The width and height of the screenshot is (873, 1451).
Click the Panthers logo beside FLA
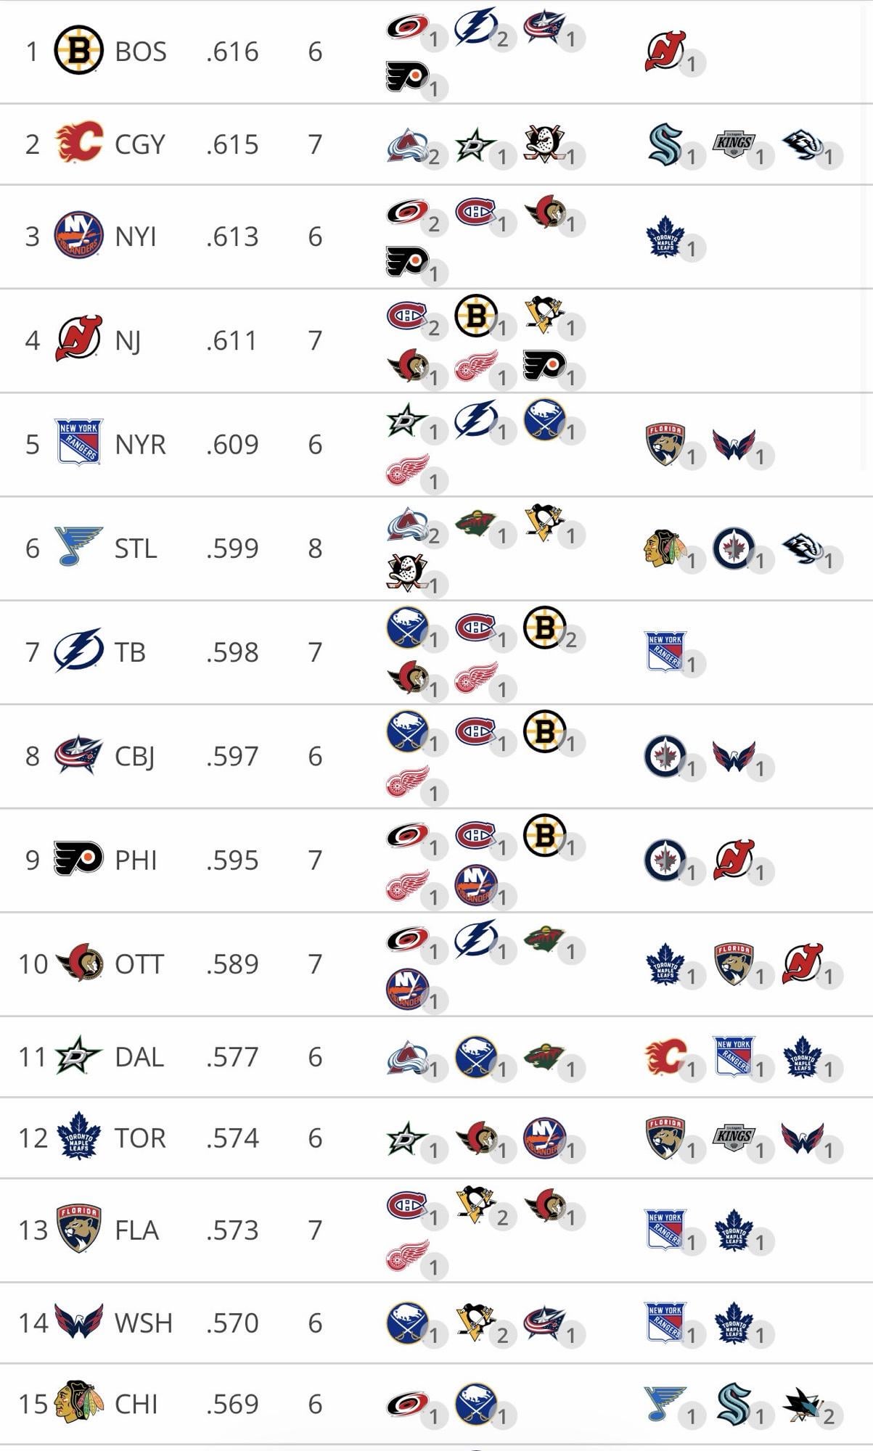point(79,1229)
